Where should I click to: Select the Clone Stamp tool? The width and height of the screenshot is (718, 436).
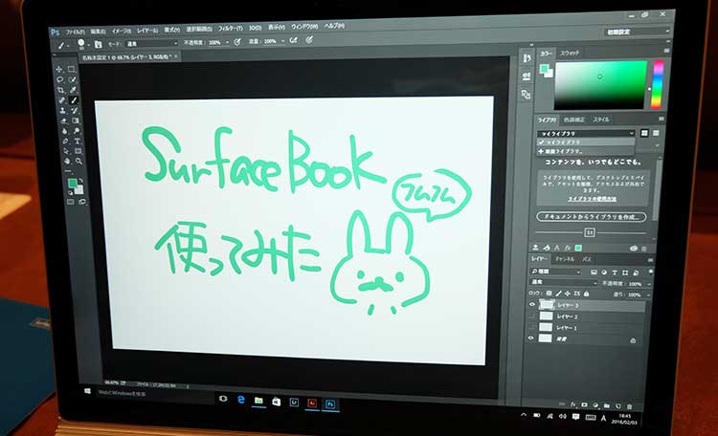coord(62,110)
